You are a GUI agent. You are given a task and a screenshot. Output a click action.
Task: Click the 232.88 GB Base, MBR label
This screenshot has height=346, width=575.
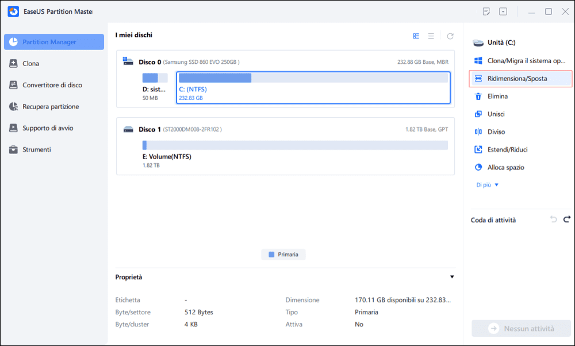coord(423,62)
